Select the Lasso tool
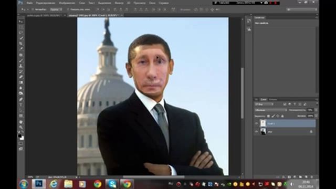The width and height of the screenshot is (336, 189). coord(21,33)
